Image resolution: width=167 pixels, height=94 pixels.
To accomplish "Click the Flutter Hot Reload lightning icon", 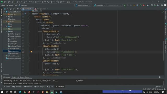I will [x=134, y=5].
